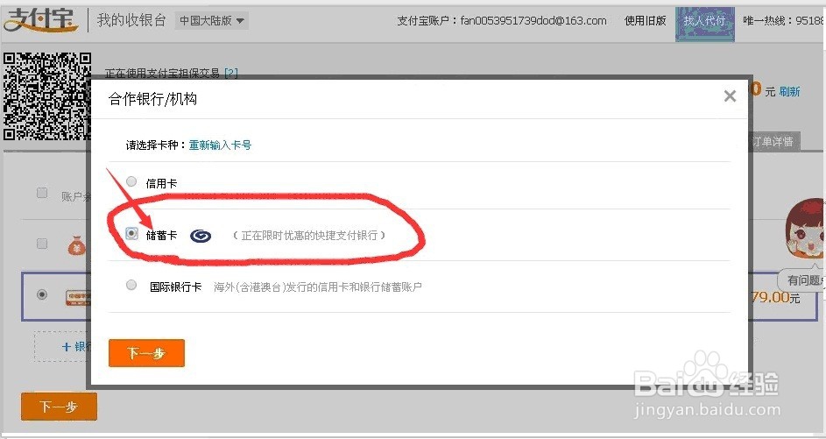Click the money bag icon
The image size is (826, 439).
coord(77,245)
